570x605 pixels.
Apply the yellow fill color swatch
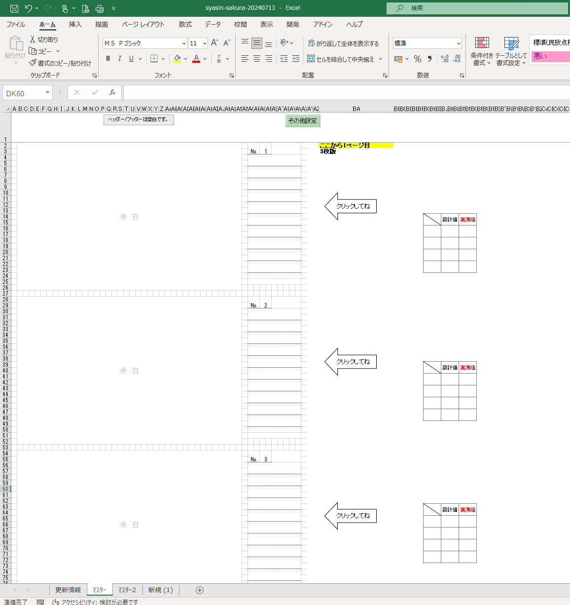[x=177, y=59]
